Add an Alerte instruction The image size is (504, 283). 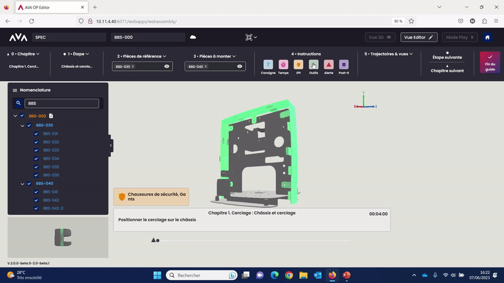(328, 65)
